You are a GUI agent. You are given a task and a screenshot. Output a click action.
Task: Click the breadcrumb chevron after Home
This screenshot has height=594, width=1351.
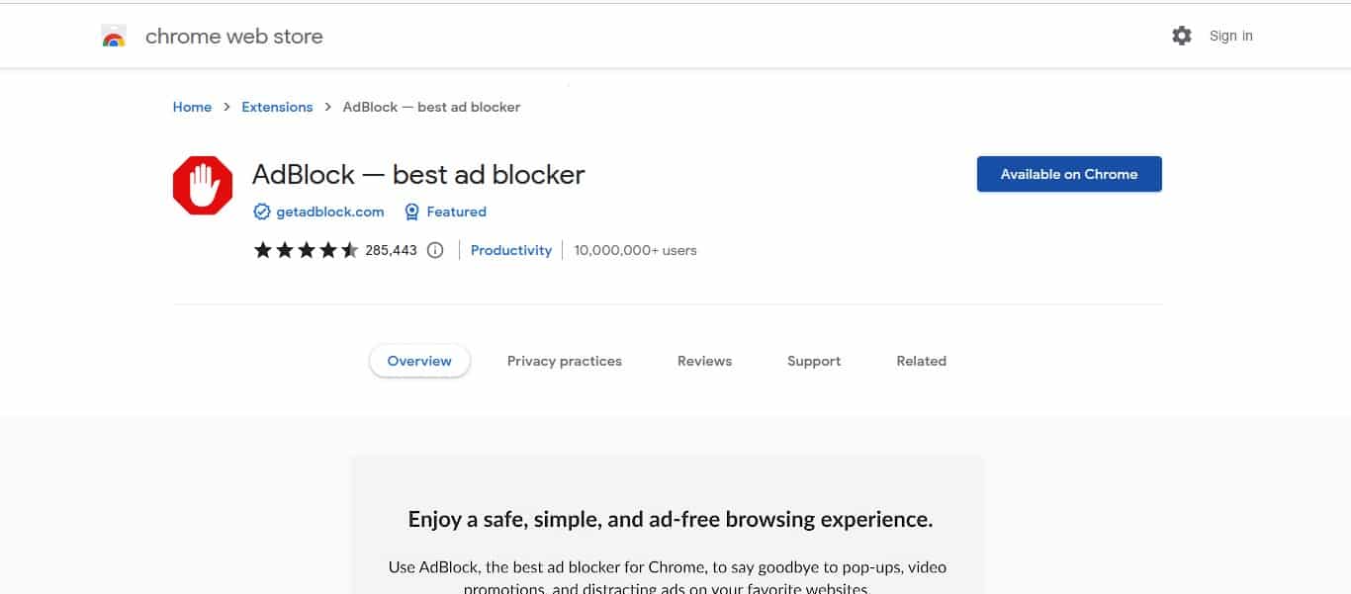click(x=226, y=107)
